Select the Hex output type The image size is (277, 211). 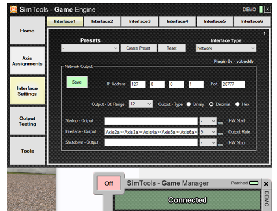coord(237,104)
